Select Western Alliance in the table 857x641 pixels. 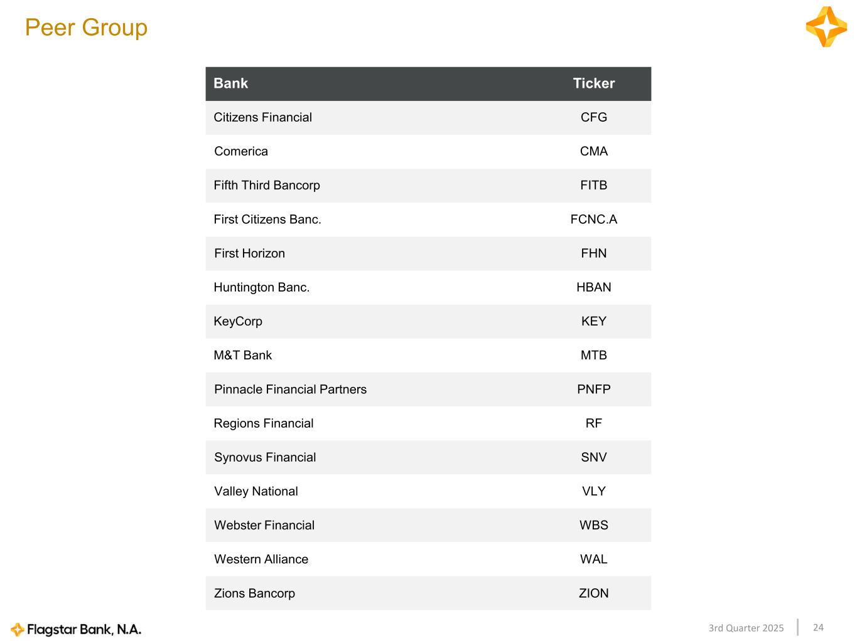click(261, 559)
